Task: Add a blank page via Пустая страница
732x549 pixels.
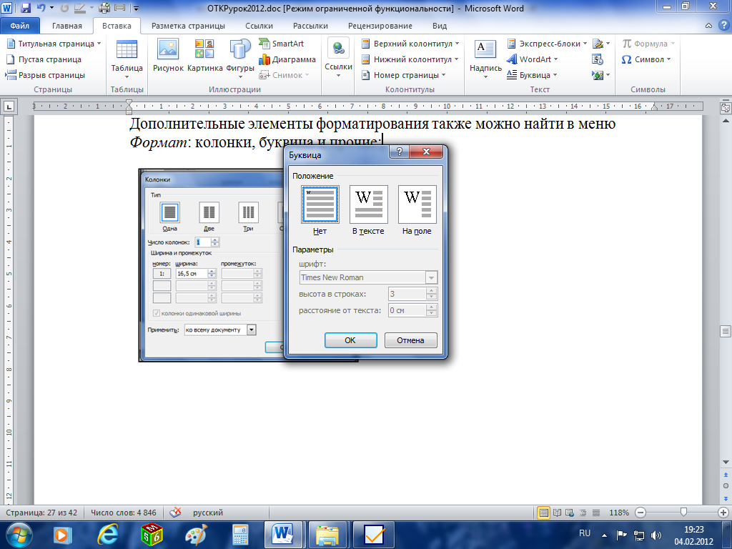Action: [44, 59]
